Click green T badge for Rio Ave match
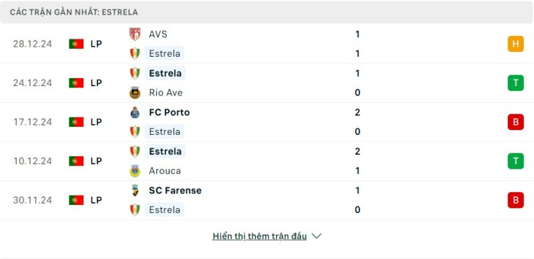The image size is (534, 259). tap(515, 83)
